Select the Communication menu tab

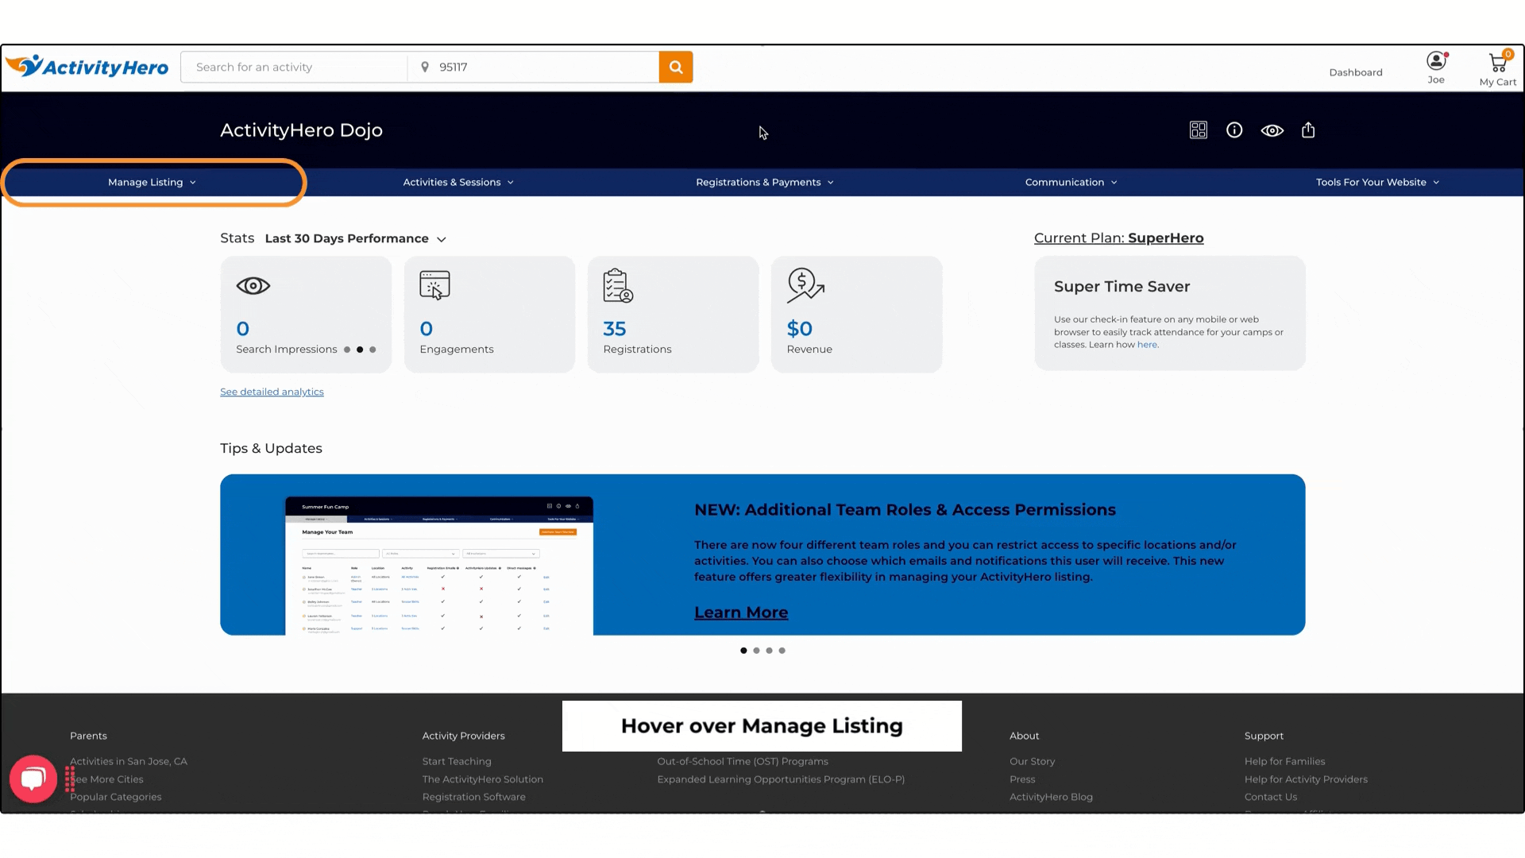click(1069, 182)
